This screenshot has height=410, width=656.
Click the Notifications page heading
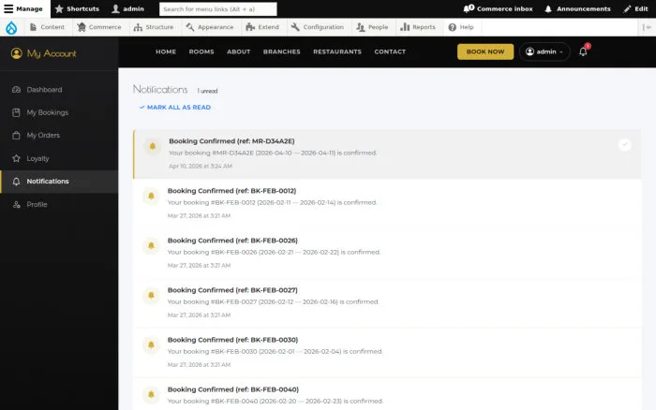point(160,90)
